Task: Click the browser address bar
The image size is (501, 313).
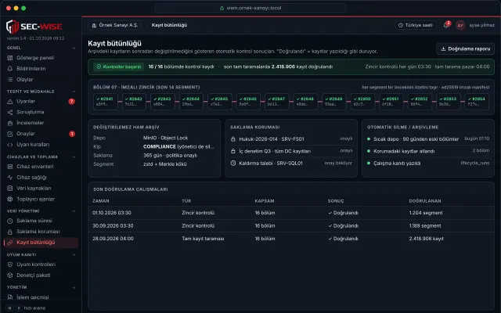Action: coord(250,8)
